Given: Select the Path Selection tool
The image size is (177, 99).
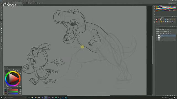Looking at the screenshot, I should [x=1, y=36].
